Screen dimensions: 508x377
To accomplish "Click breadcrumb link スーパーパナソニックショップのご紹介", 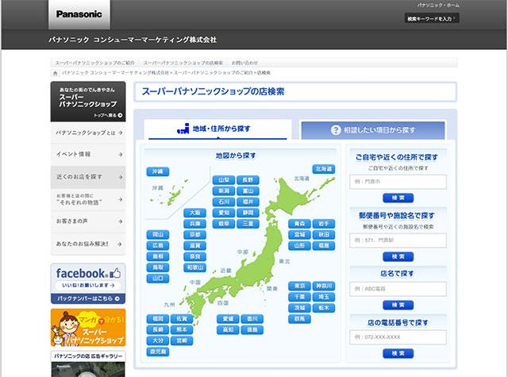I will tap(214, 73).
